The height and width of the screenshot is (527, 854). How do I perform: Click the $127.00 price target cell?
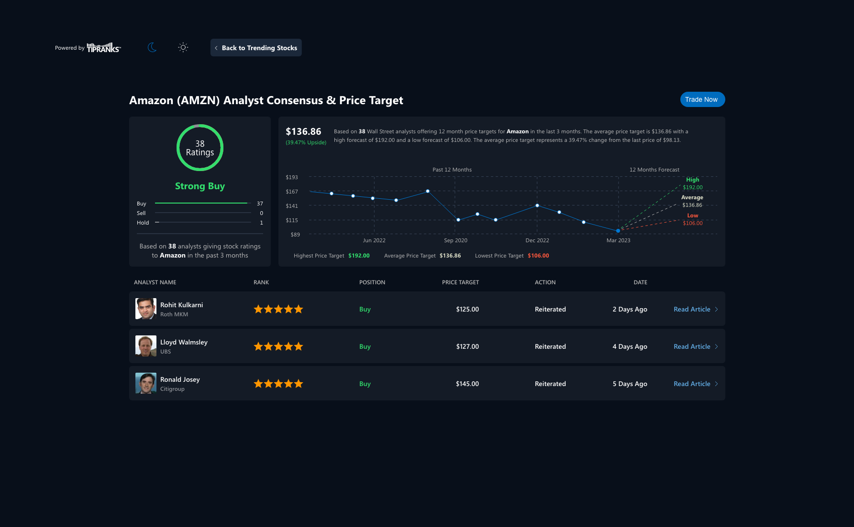coord(467,346)
